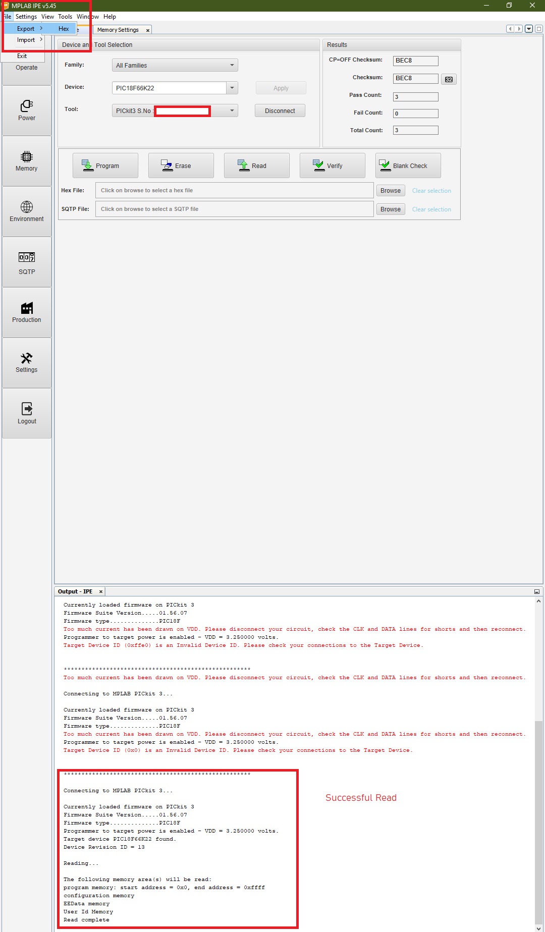Open the Environment panel from the sidebar
The height and width of the screenshot is (932, 545).
click(27, 211)
